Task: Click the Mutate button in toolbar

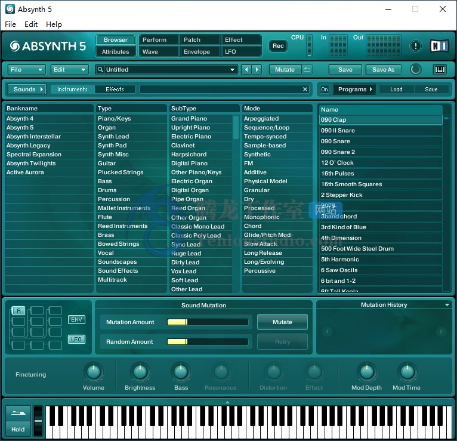Action: point(285,70)
